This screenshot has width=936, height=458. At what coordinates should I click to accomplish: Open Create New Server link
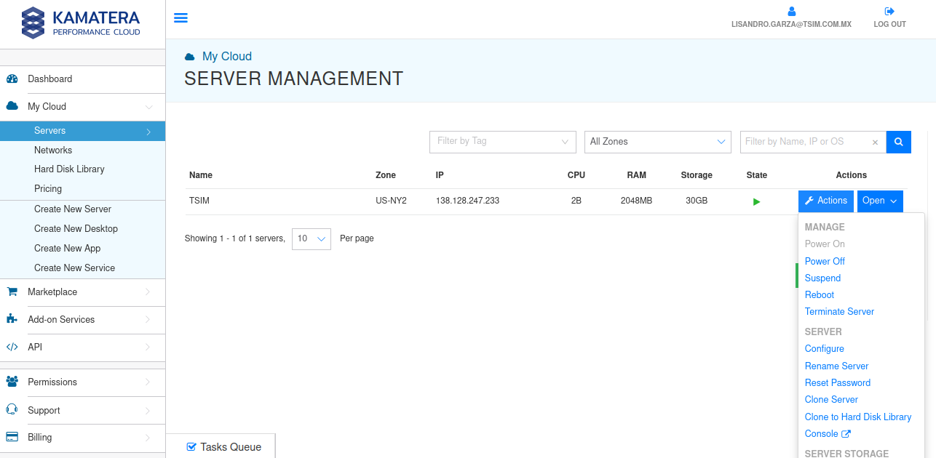click(x=73, y=209)
